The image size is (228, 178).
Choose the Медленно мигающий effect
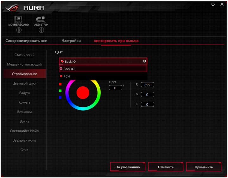click(x=24, y=64)
